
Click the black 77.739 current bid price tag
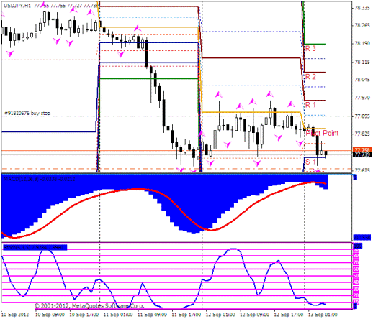362,154
